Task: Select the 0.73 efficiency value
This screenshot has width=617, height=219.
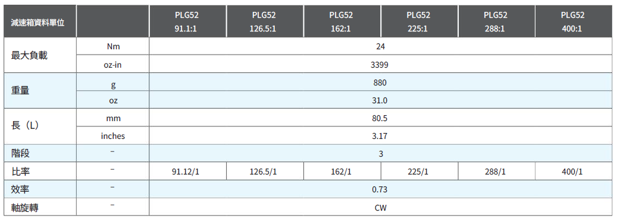Action: click(x=381, y=189)
